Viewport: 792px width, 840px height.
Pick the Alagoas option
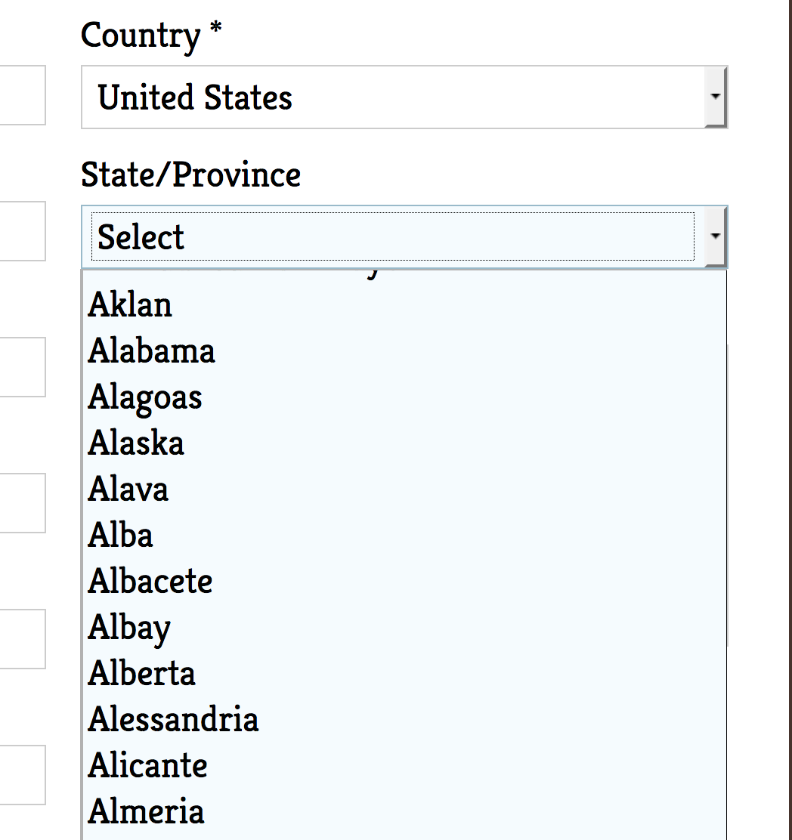145,397
